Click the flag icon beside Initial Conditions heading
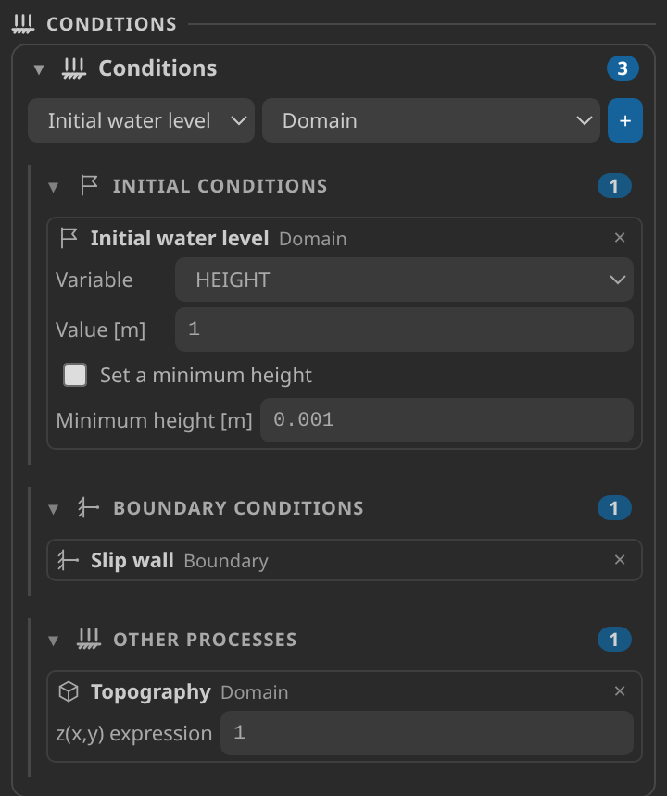Screen dimensions: 667x796 (89, 185)
